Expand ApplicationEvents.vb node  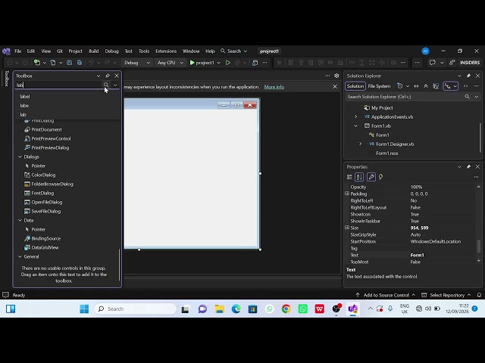coord(355,116)
